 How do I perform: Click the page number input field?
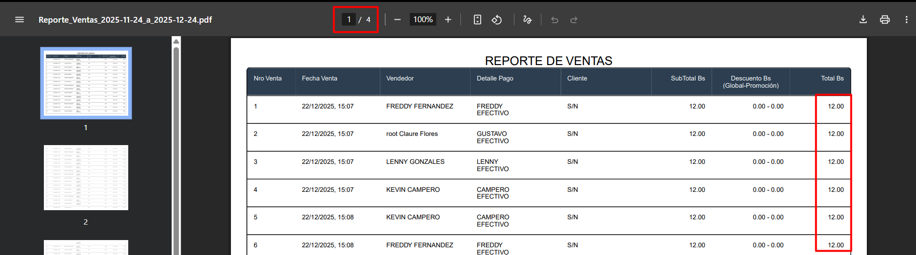click(x=349, y=20)
